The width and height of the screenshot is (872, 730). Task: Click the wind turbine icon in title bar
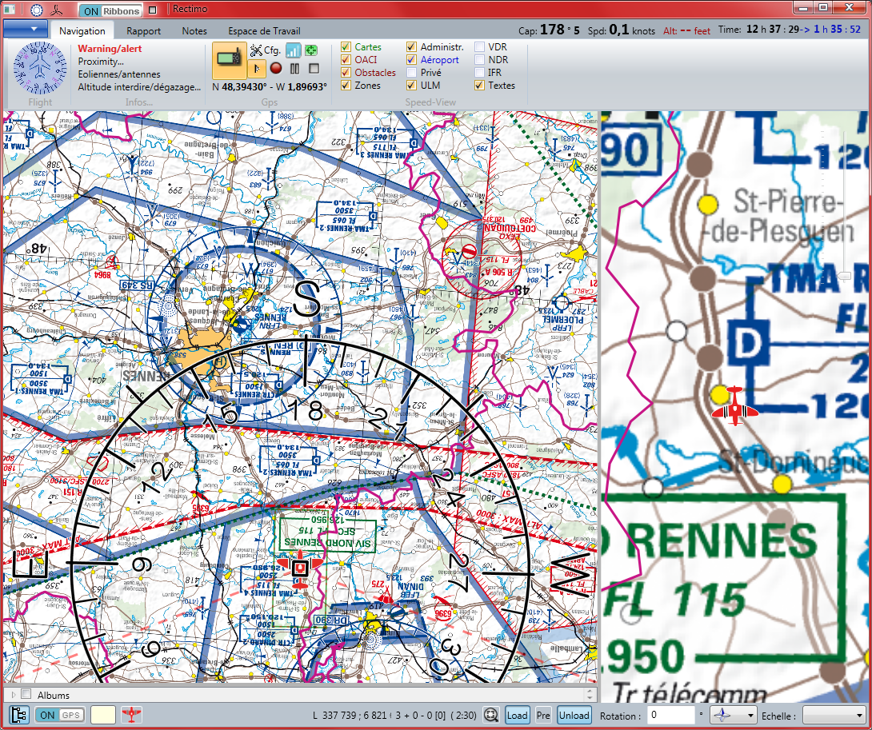(x=56, y=10)
